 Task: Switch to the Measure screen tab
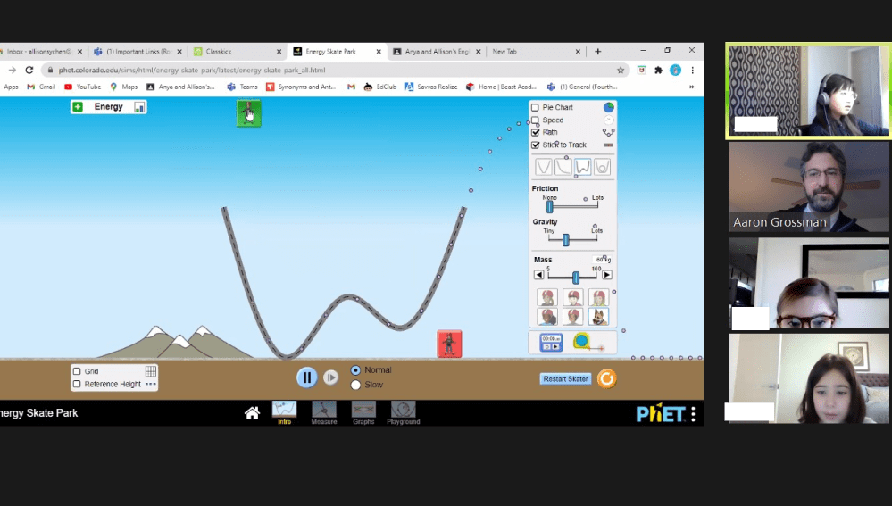click(x=324, y=411)
